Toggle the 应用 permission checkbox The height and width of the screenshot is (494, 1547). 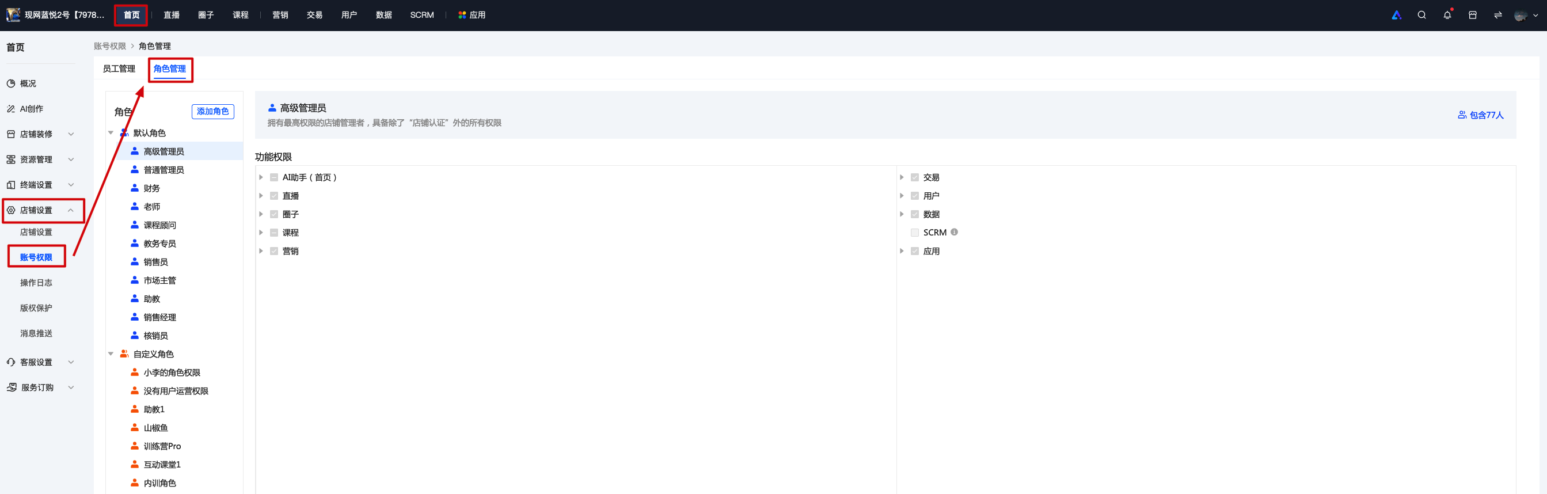pyautogui.click(x=915, y=251)
